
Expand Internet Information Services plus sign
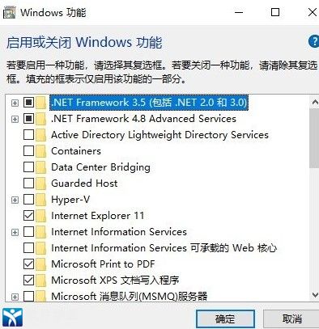(x=15, y=232)
